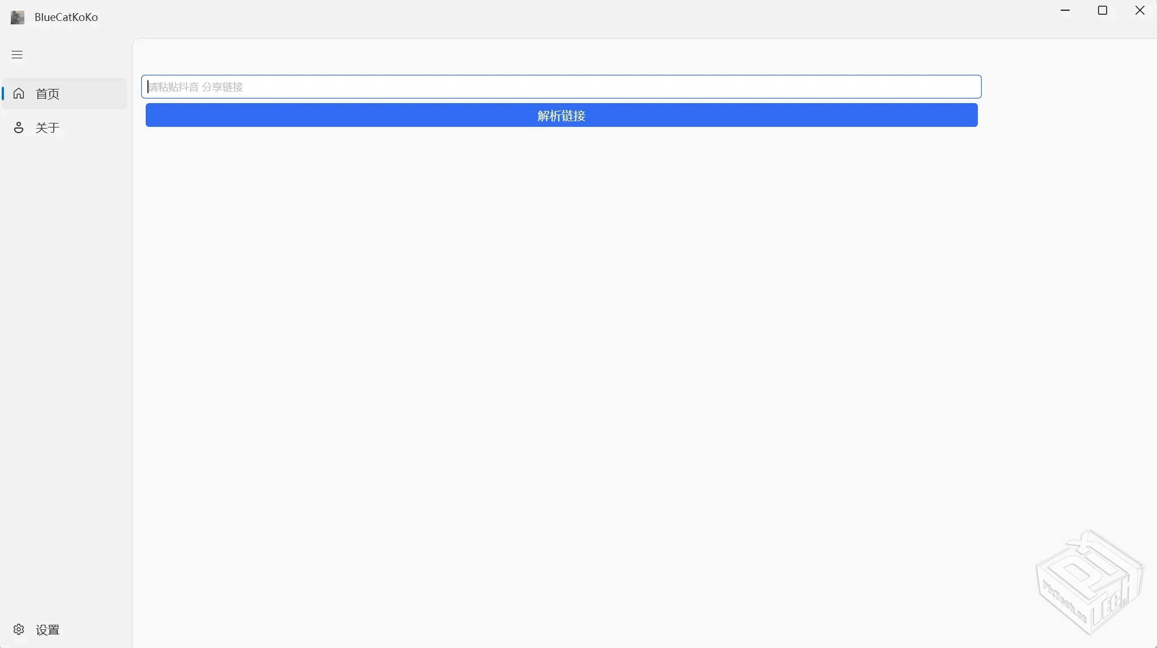The width and height of the screenshot is (1157, 648).
Task: Focus the Douyin share link input field
Action: pyautogui.click(x=561, y=87)
